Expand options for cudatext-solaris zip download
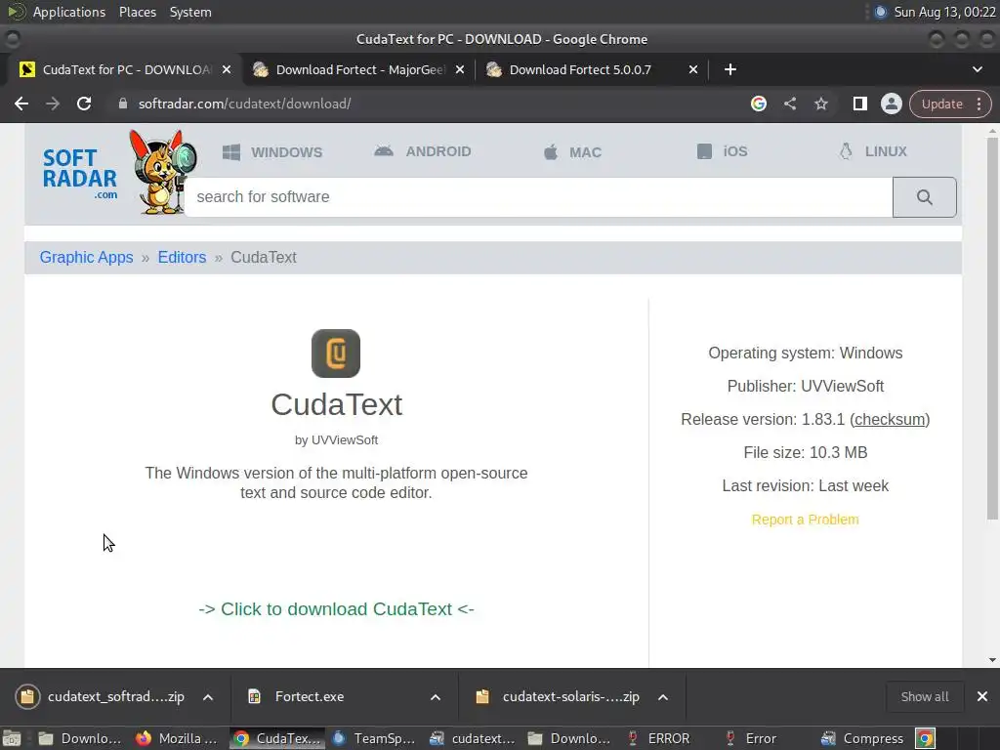Image resolution: width=1000 pixels, height=750 pixels. coord(663,697)
